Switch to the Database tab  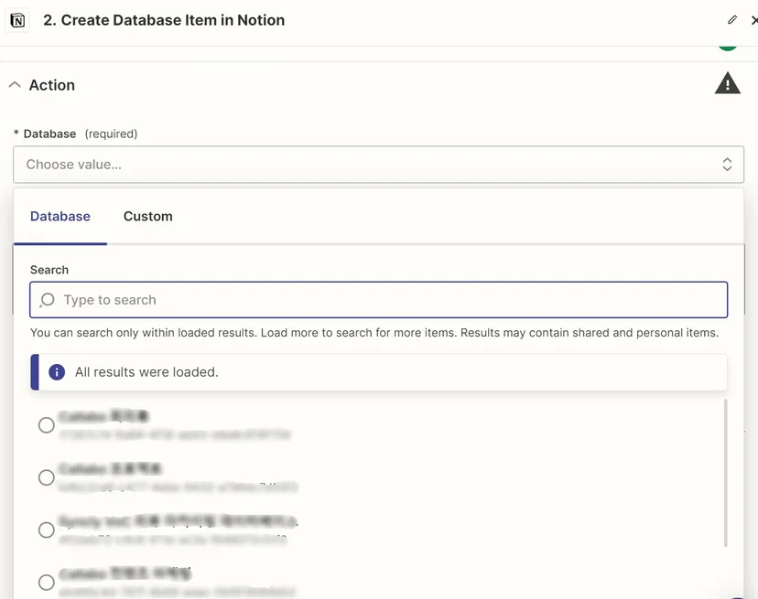pyautogui.click(x=60, y=217)
